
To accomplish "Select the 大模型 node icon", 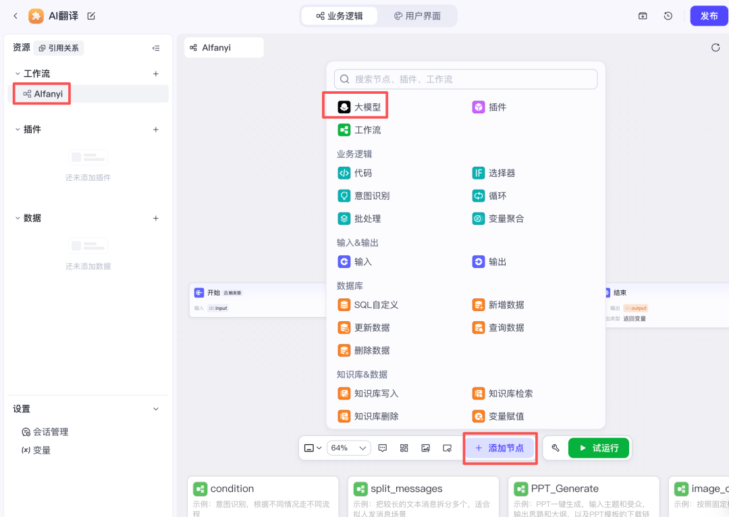I will [x=344, y=107].
